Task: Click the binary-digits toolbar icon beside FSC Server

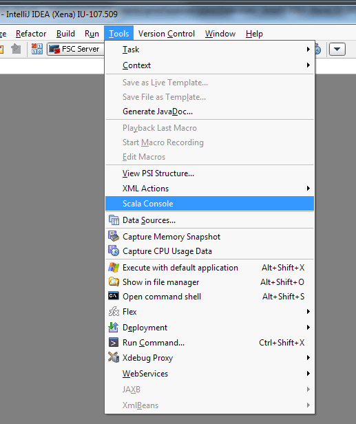Action: tap(37, 49)
